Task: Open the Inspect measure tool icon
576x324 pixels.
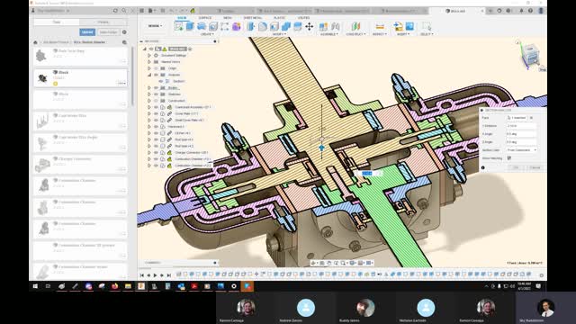Action: pyautogui.click(x=380, y=26)
